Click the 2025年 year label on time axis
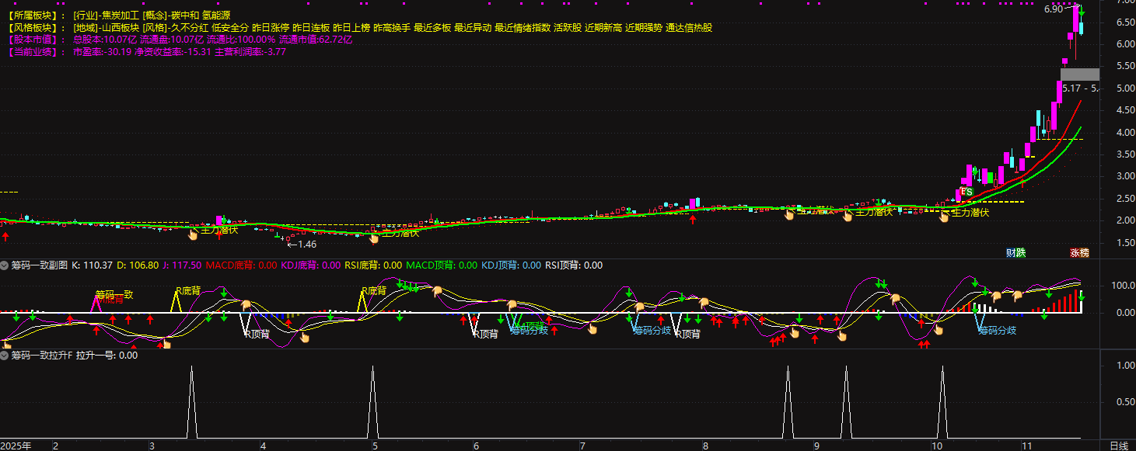 [16, 446]
